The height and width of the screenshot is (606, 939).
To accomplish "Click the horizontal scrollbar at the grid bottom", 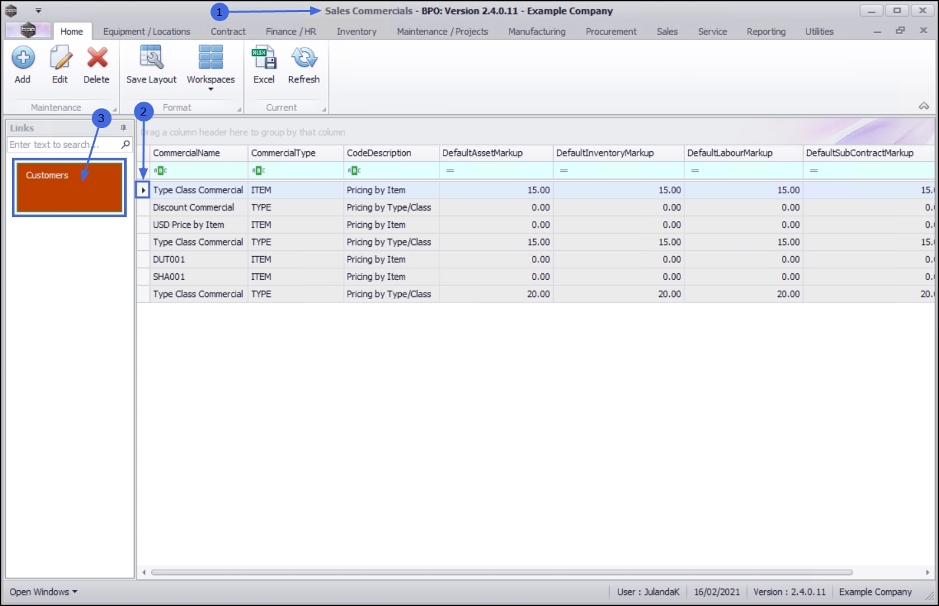I will pyautogui.click(x=502, y=572).
